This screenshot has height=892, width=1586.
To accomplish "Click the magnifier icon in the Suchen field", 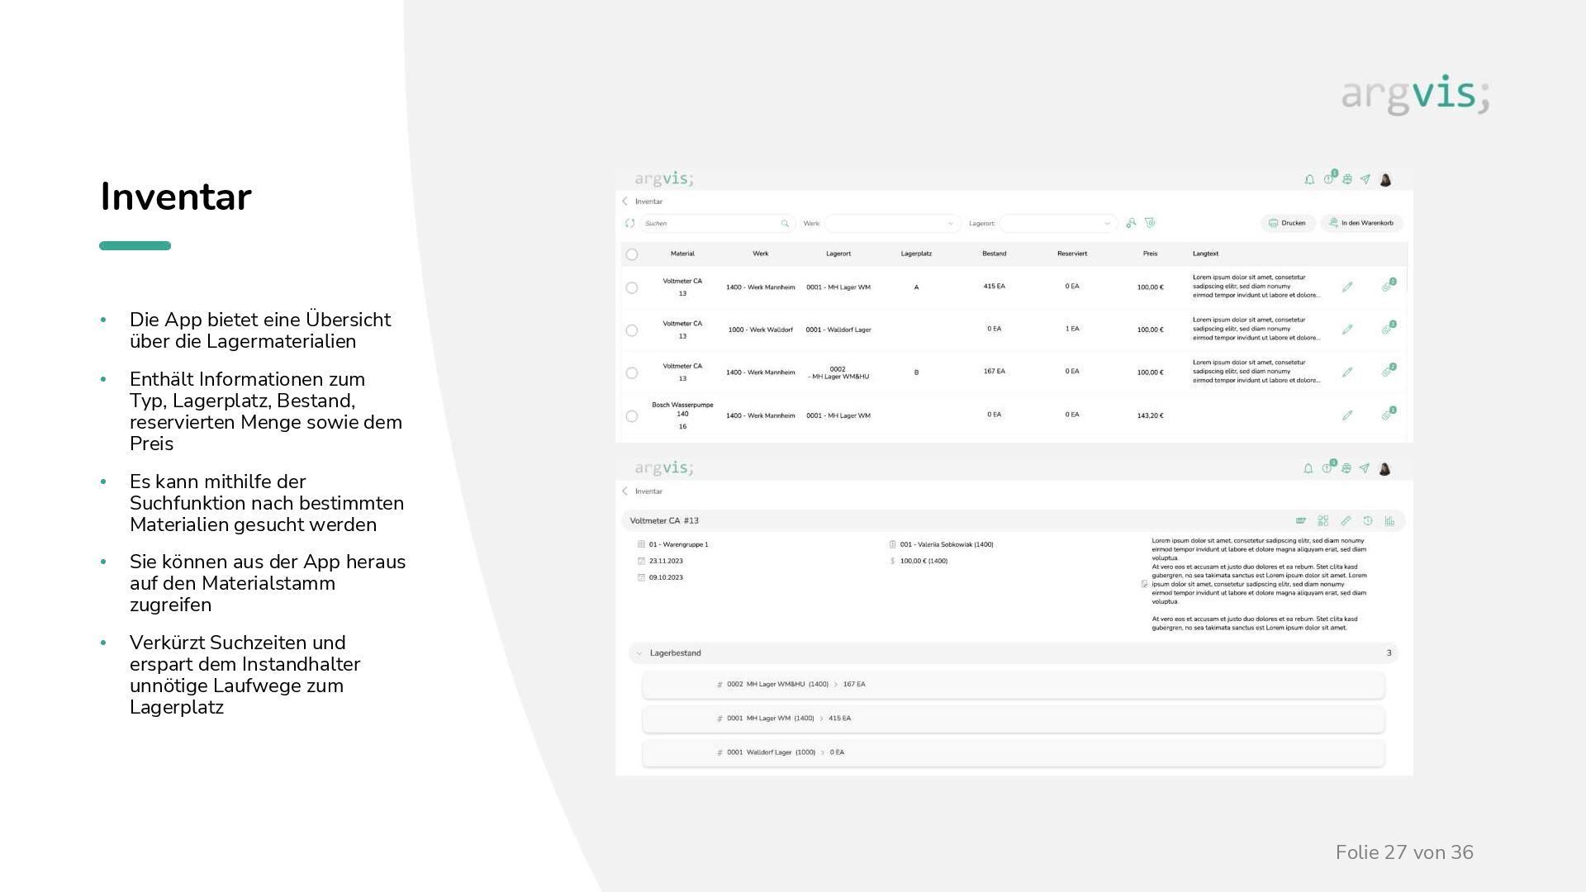I will click(785, 223).
